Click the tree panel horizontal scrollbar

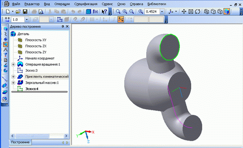(39, 136)
